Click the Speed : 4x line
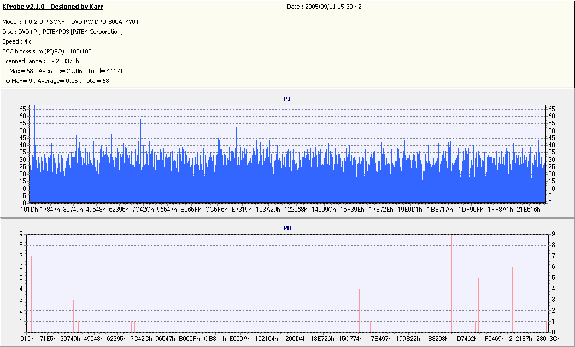The width and height of the screenshot is (575, 347). [16, 41]
